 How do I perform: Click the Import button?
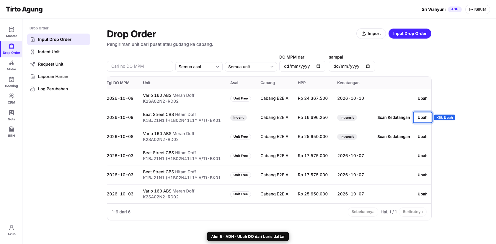coord(371,34)
